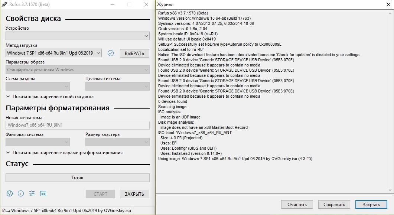This screenshot has width=394, height=215.
Task: Open the Файловая система dropdown
Action: tap(38, 142)
